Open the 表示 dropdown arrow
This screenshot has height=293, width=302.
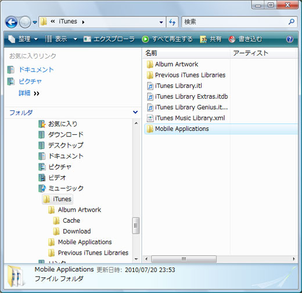(x=75, y=39)
